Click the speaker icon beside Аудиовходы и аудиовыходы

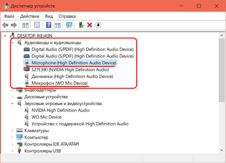point(20,42)
